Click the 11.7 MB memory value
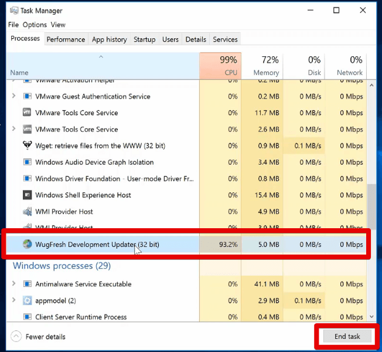Viewport: 382px width, 352px height. click(267, 113)
